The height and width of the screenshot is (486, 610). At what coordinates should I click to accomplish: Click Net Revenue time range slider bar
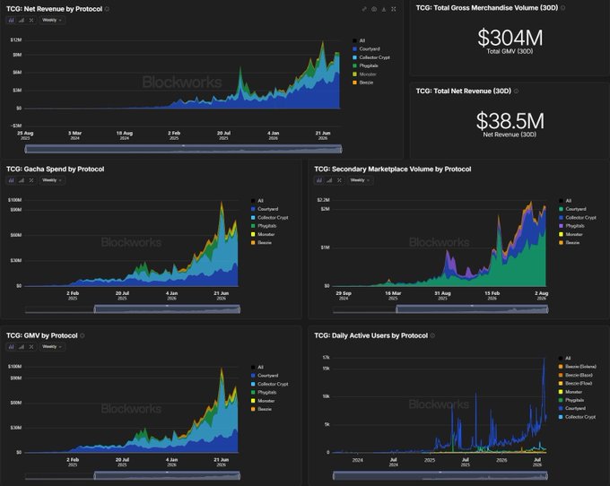(183, 149)
